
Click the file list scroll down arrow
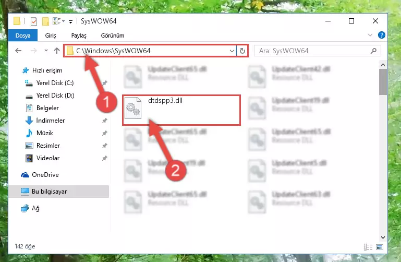click(383, 237)
